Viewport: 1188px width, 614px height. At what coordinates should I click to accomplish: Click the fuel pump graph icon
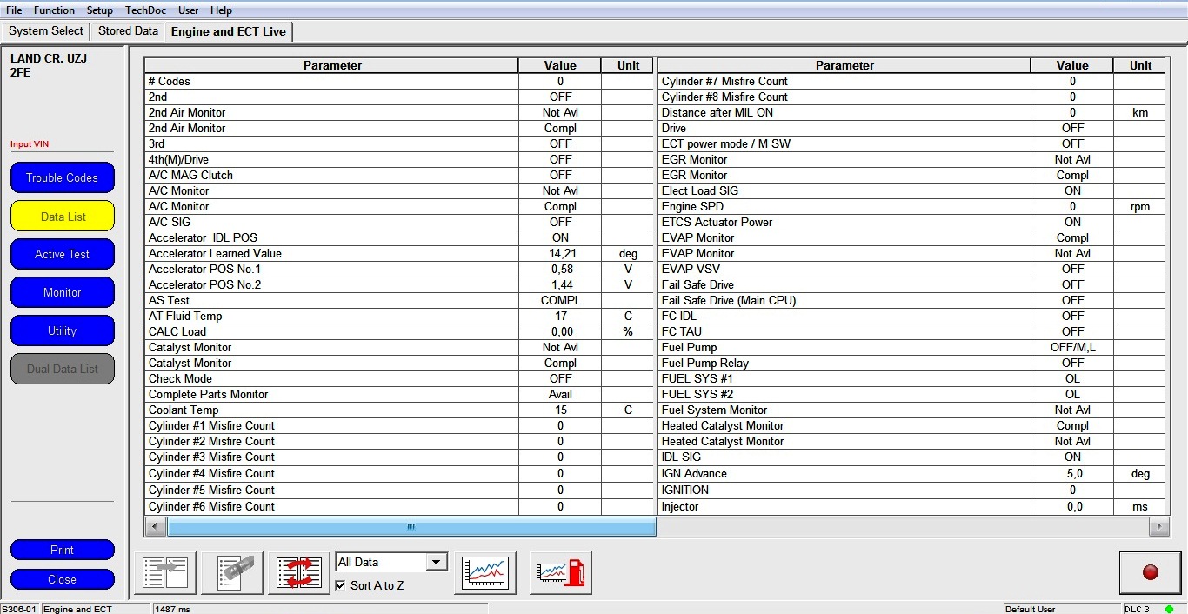[561, 573]
